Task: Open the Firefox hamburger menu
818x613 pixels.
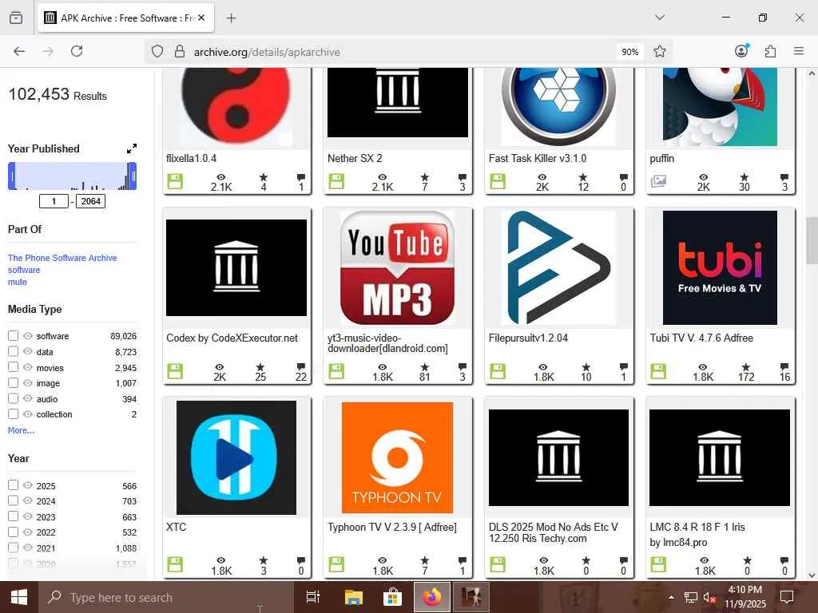Action: (799, 51)
